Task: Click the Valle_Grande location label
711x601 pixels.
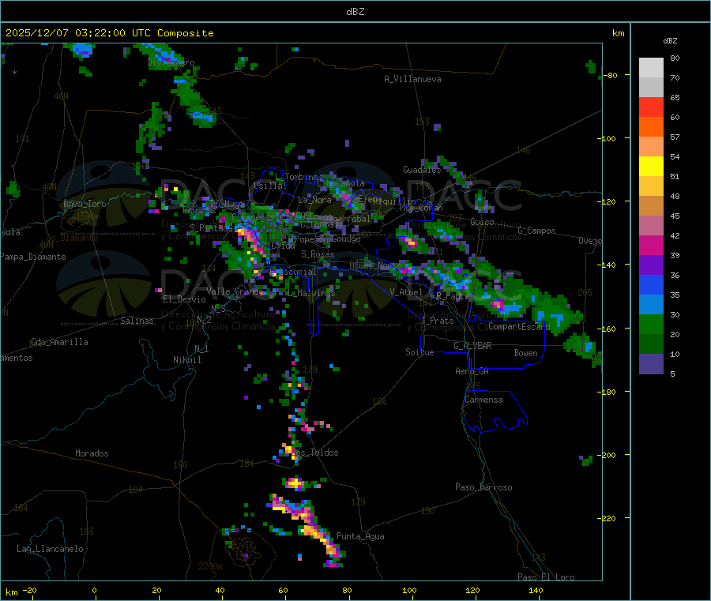Action: click(235, 291)
